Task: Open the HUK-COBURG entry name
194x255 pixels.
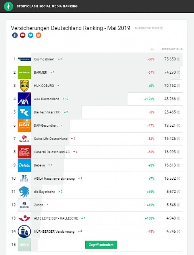Action: coord(44,86)
